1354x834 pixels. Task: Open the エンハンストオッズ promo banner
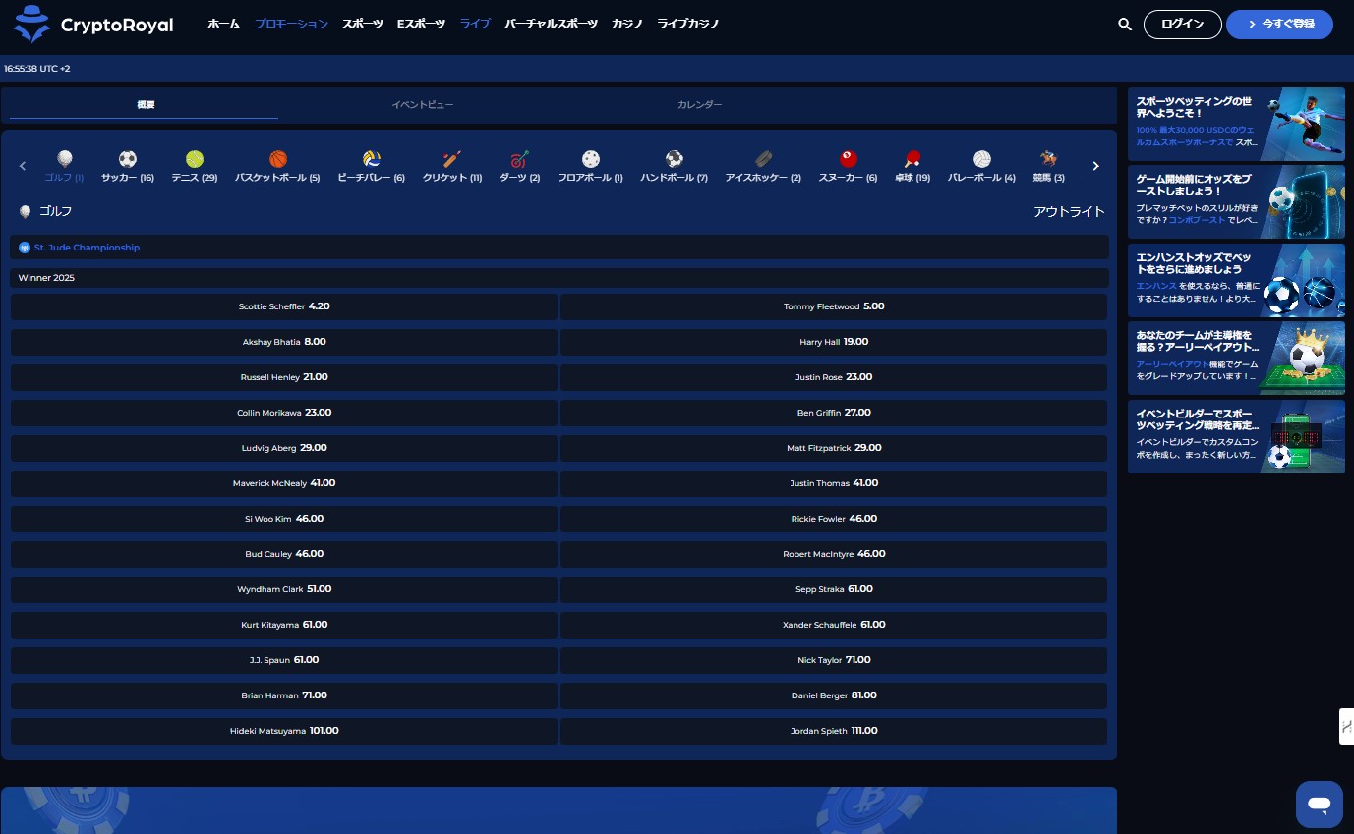tap(1236, 281)
